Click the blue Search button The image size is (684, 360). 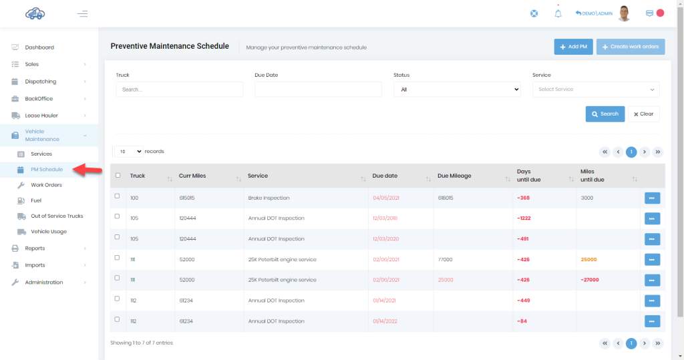[x=605, y=114]
